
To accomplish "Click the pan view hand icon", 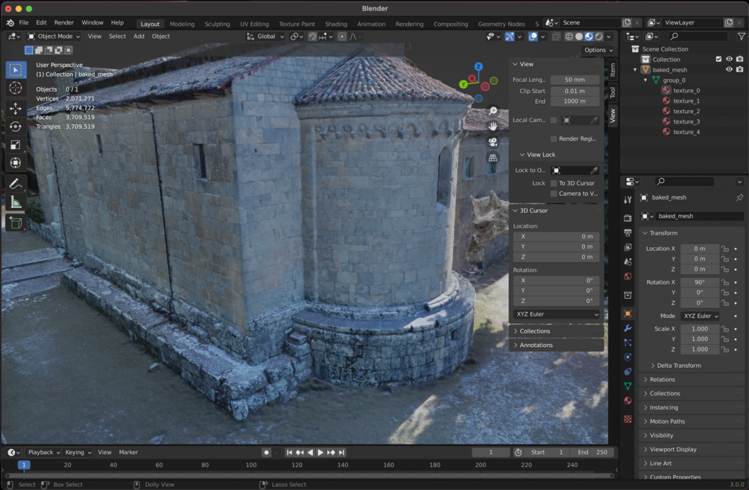I will 493,127.
